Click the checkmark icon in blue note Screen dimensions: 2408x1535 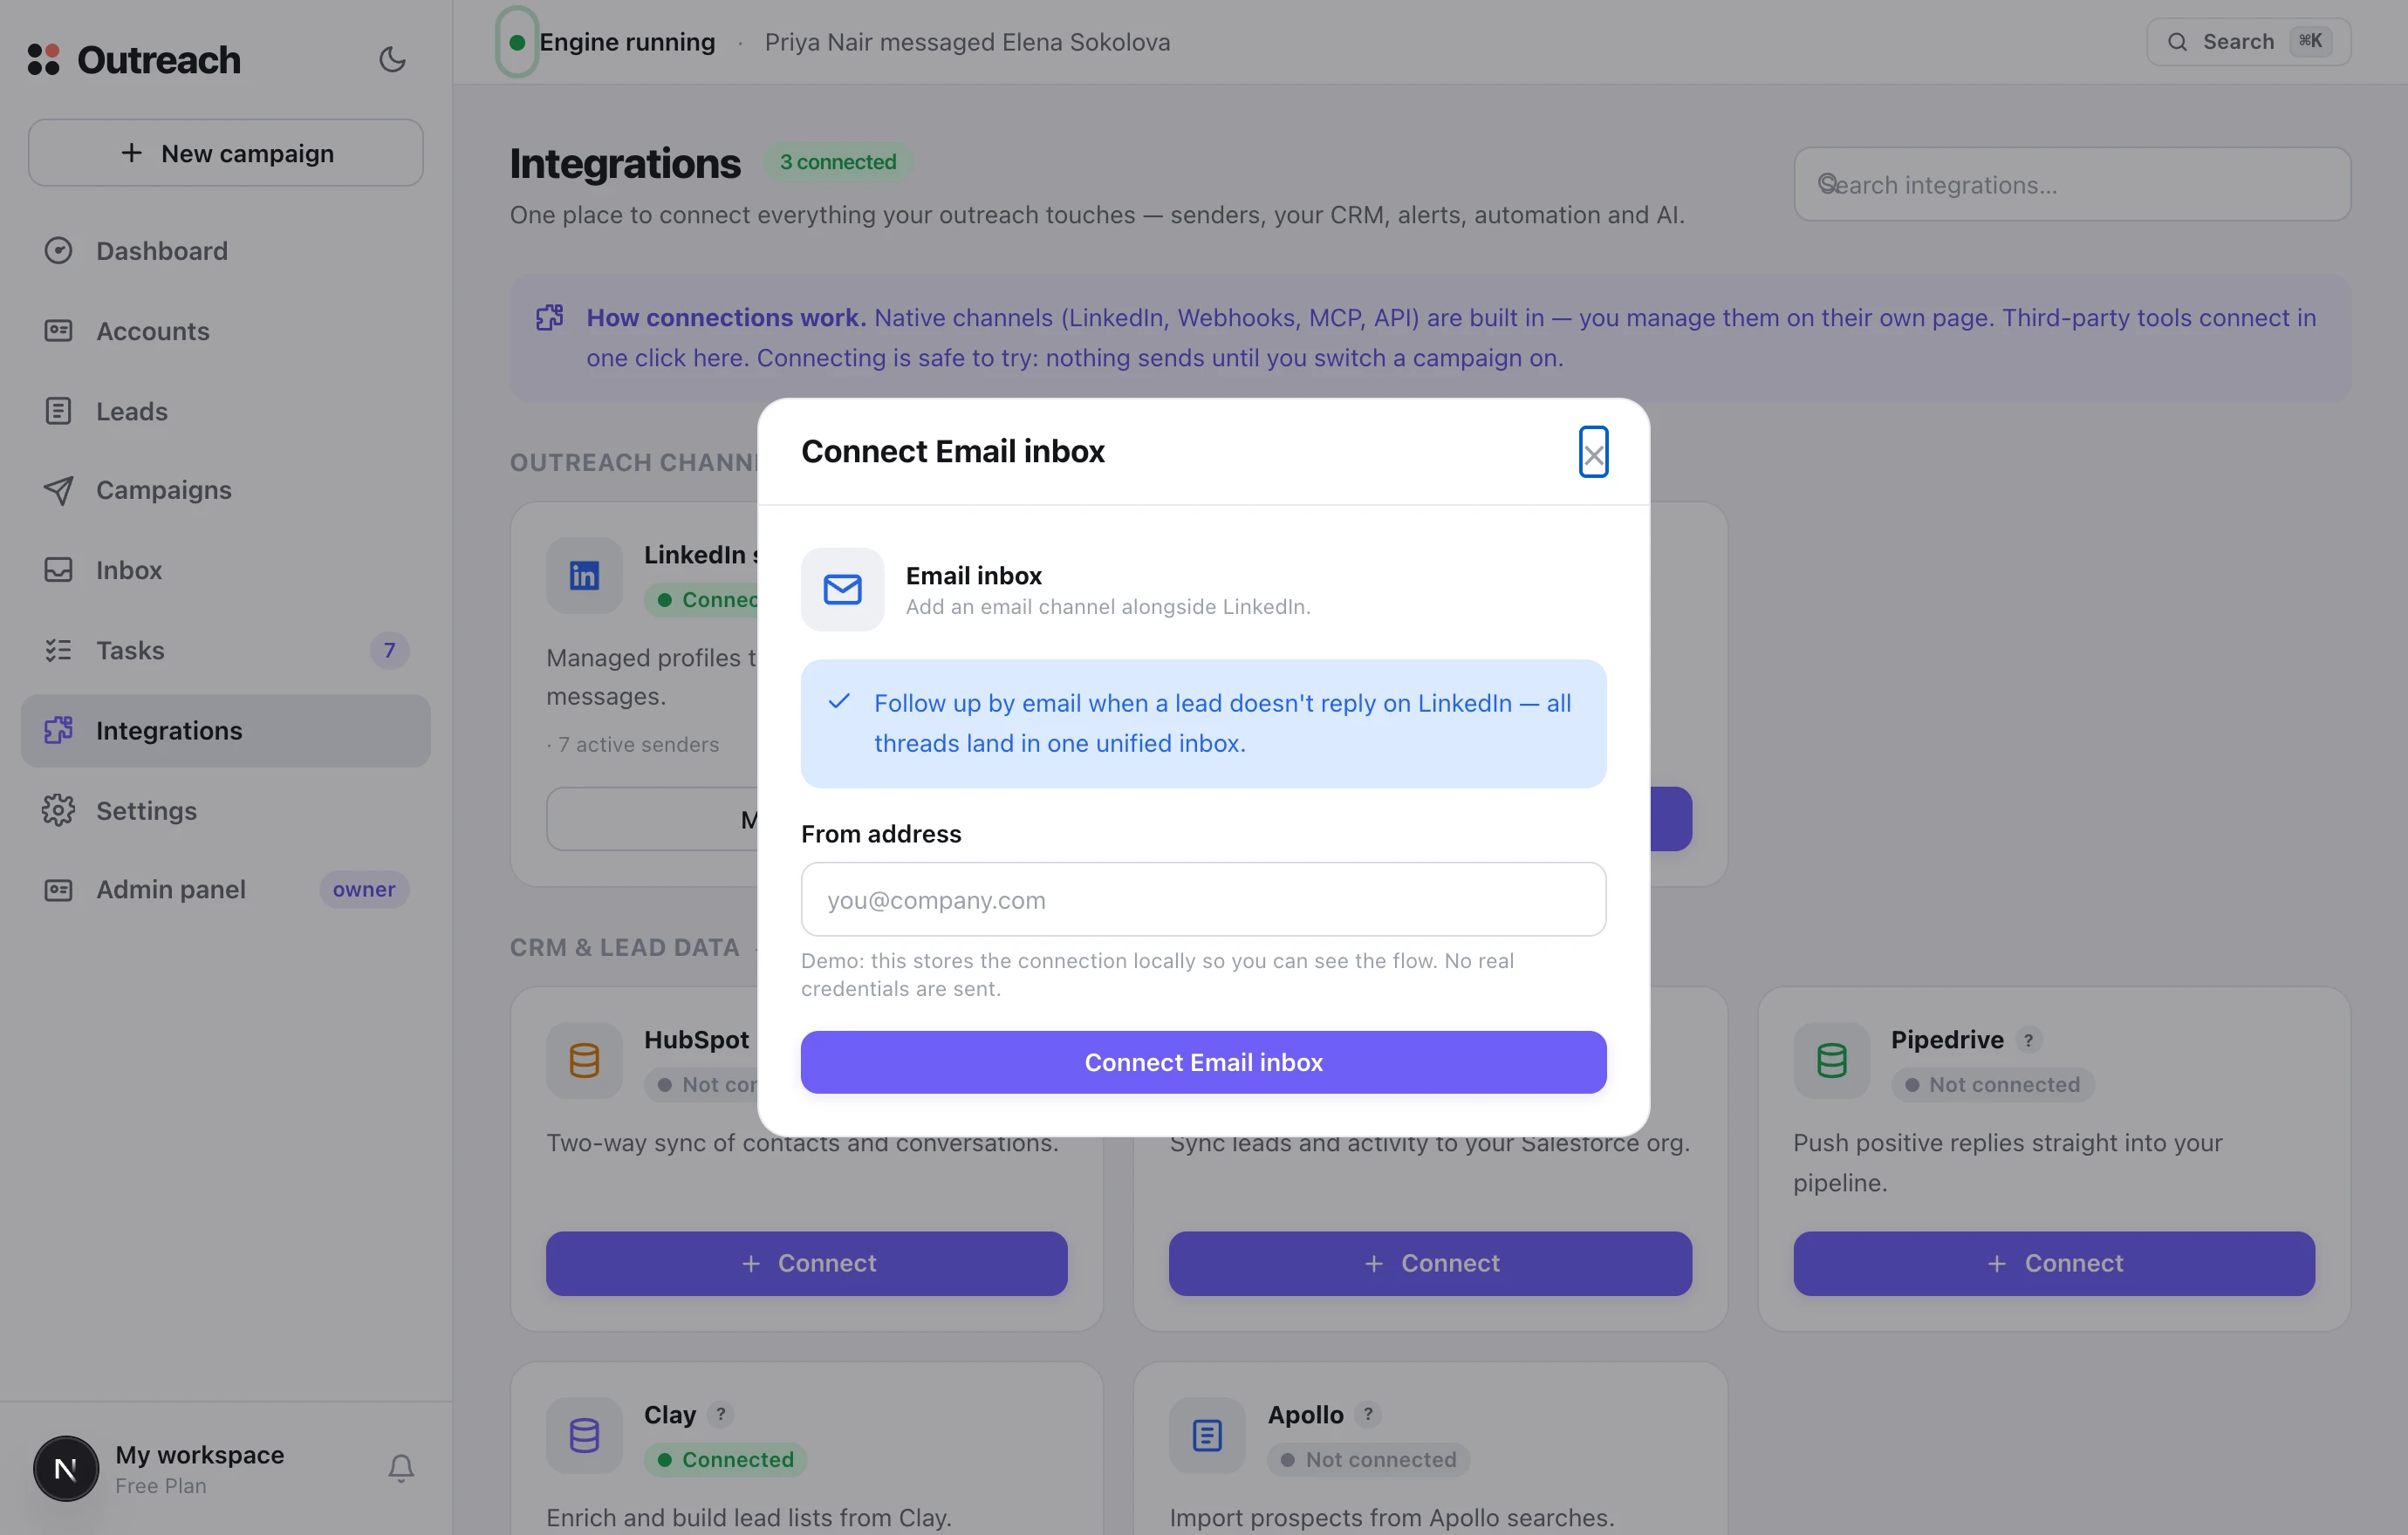click(x=839, y=701)
